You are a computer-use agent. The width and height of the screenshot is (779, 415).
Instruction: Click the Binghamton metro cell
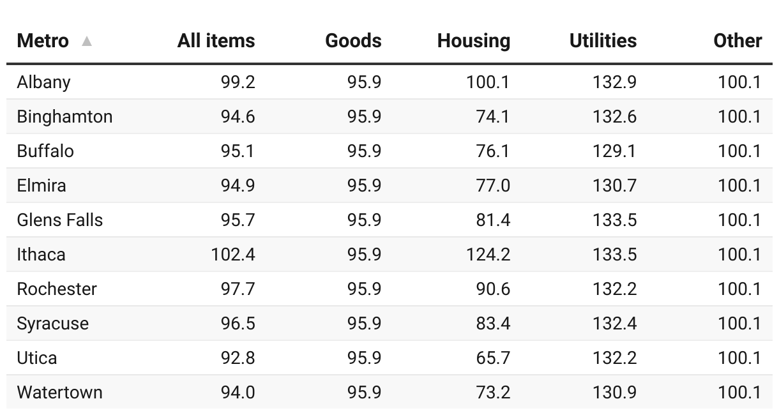click(64, 117)
